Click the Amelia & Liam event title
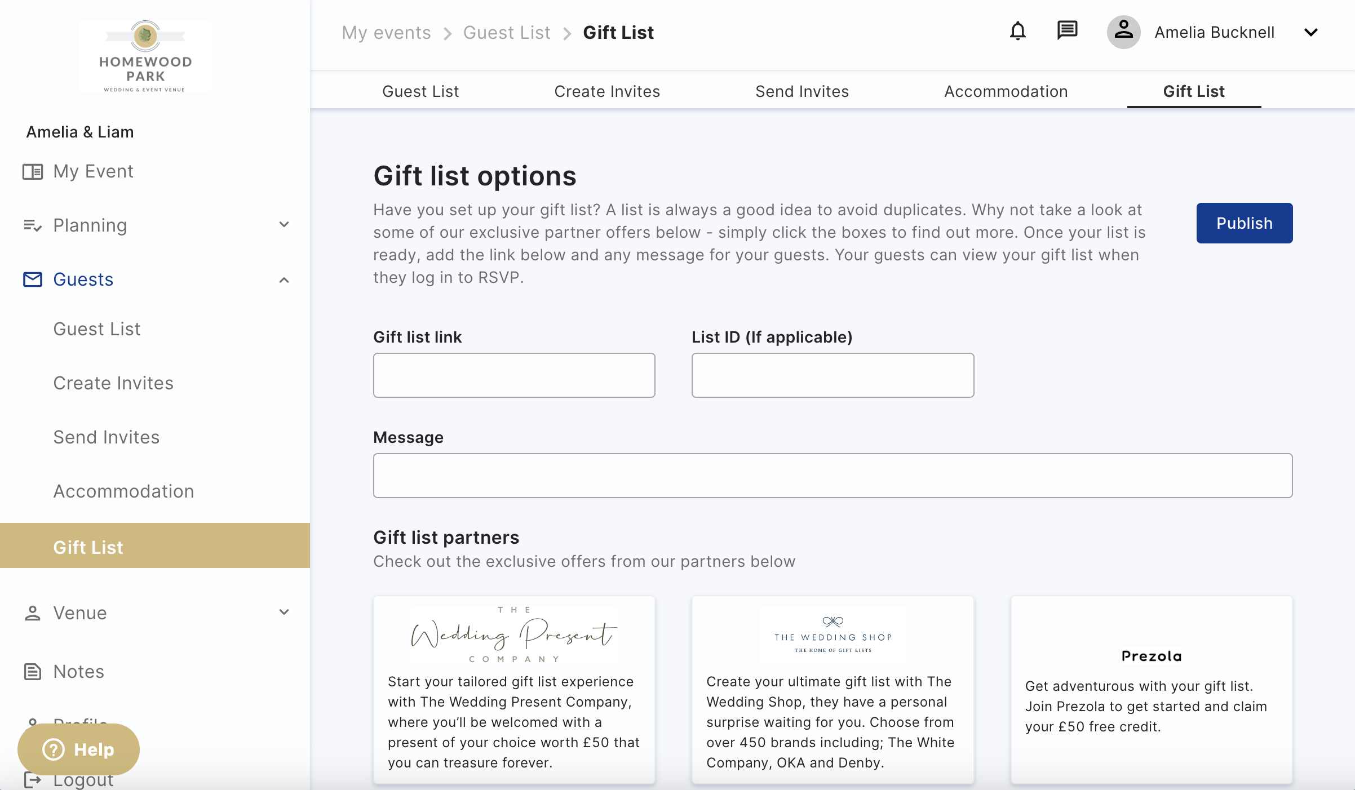 click(x=80, y=132)
